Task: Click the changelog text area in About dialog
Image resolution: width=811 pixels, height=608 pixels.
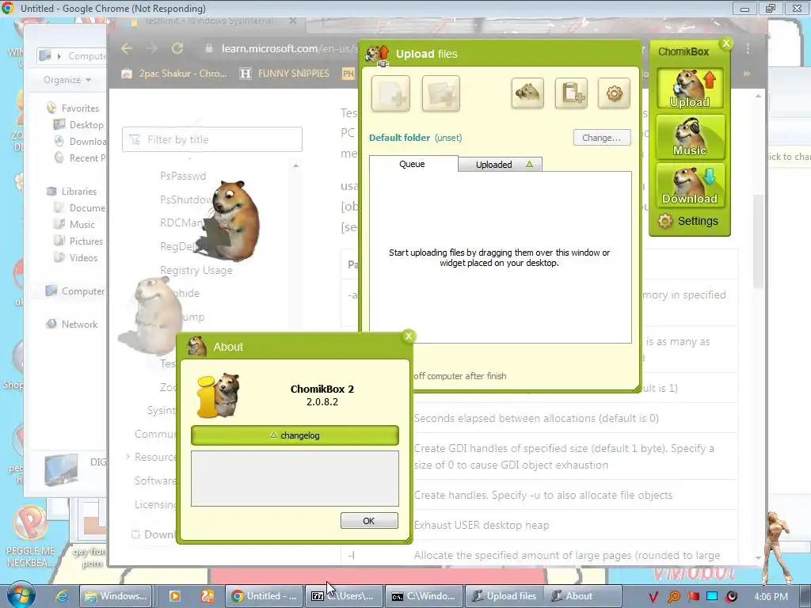Action: [295, 478]
